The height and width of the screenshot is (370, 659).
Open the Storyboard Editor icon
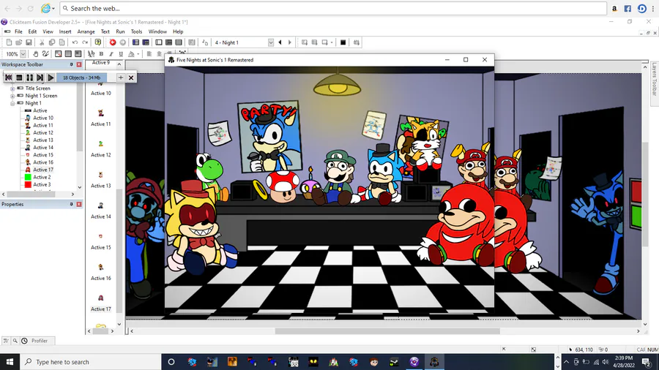click(x=135, y=42)
